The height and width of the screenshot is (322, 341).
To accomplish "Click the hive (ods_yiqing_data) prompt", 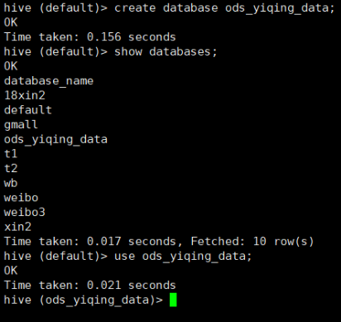I will pos(84,300).
